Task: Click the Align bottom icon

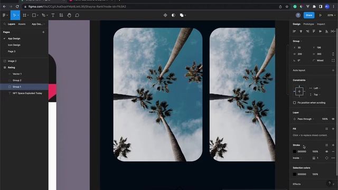Action: coord(327,32)
